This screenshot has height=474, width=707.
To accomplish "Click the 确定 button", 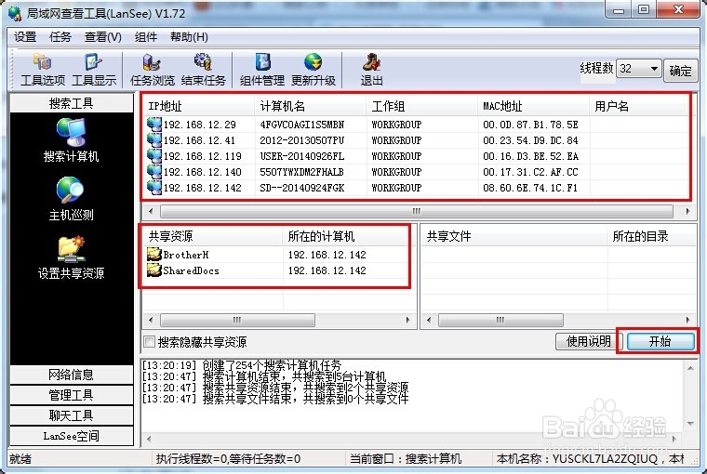I will (680, 71).
